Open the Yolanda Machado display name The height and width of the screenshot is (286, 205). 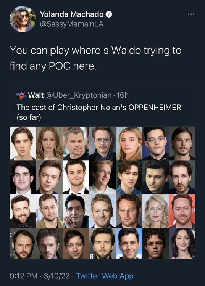pos(72,14)
